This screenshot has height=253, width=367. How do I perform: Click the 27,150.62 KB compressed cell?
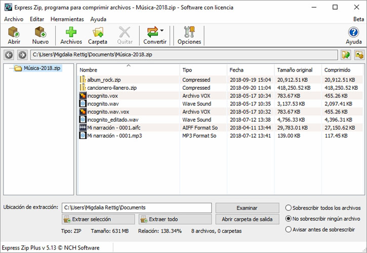point(340,128)
